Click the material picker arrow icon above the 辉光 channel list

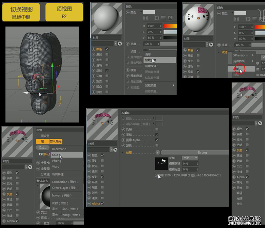pyautogui.click(x=260, y=123)
